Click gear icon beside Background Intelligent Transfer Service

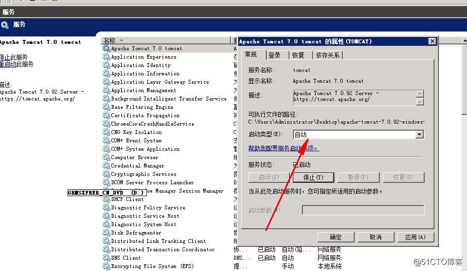(x=107, y=99)
